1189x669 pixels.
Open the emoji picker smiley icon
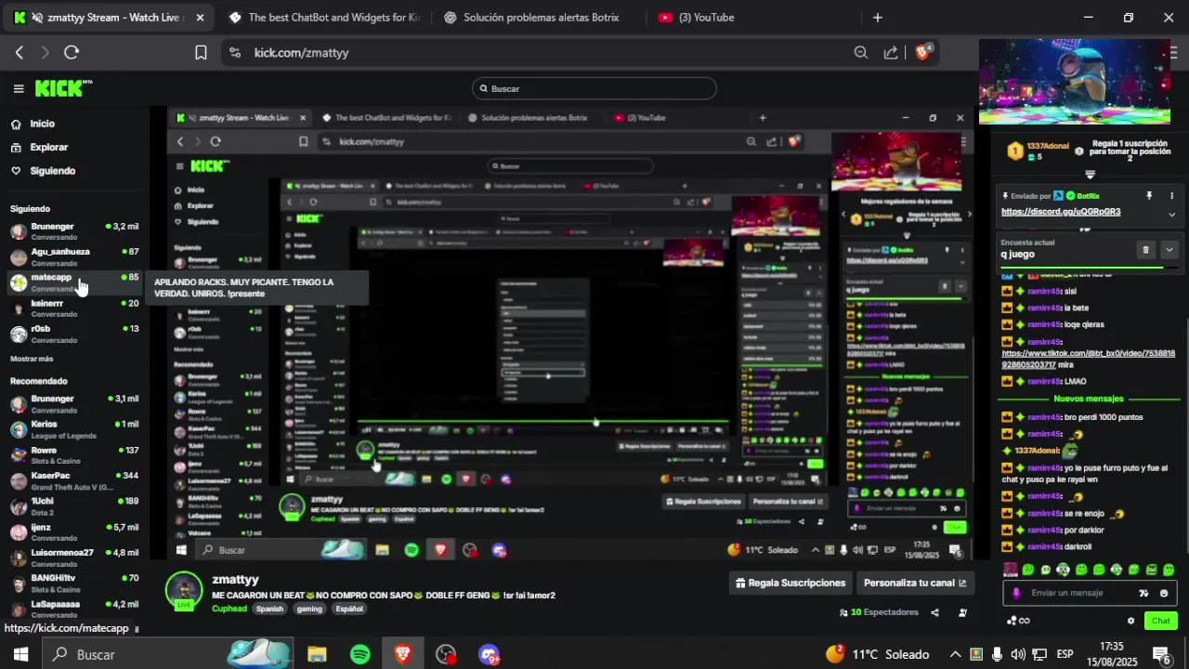1164,593
